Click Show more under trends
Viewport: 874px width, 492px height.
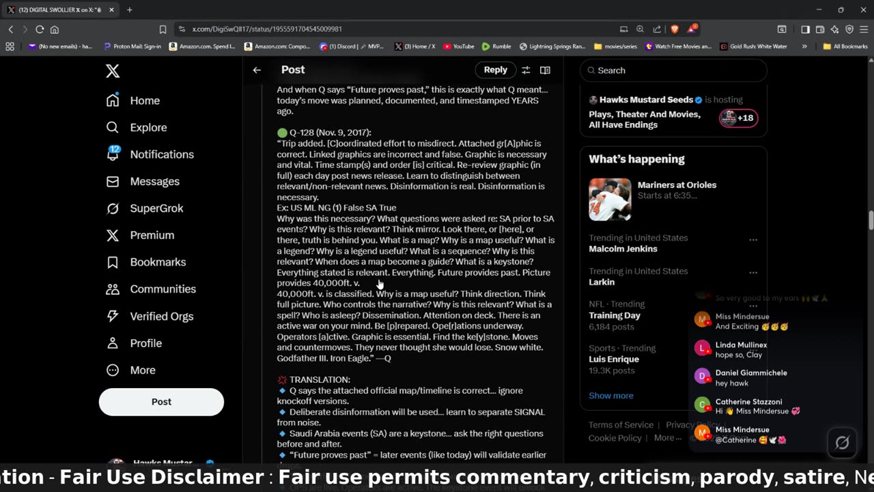611,396
